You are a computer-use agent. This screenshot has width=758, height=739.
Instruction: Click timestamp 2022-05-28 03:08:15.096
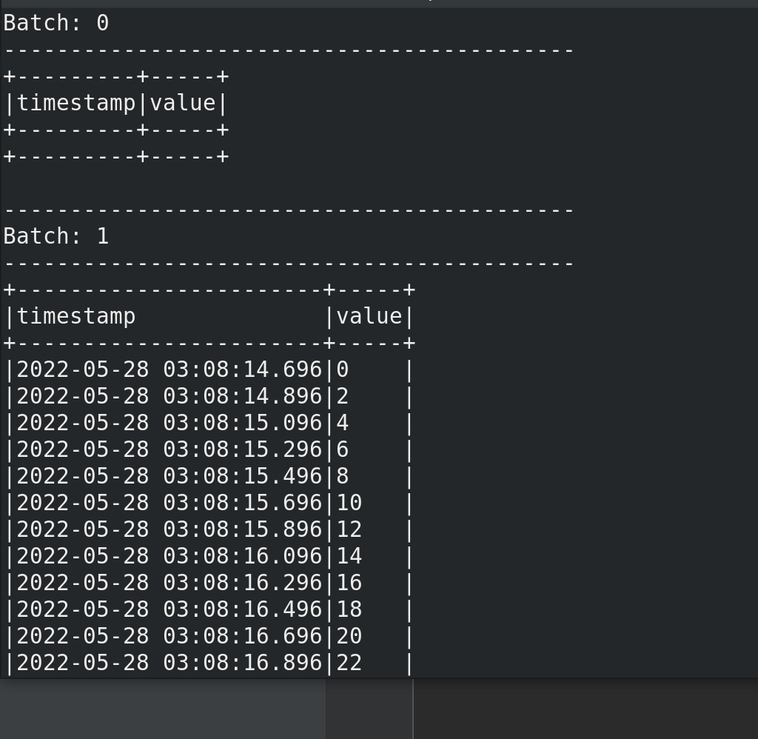(170, 423)
